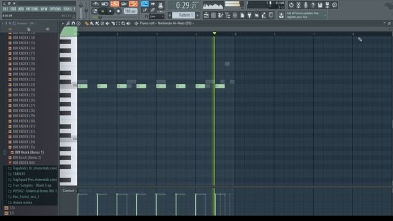Screen dimensions: 393x221
Task: Click the record button
Action: [x=119, y=11]
